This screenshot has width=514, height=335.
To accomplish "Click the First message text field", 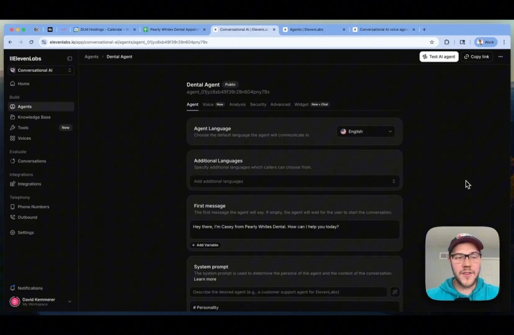I will click(x=294, y=229).
